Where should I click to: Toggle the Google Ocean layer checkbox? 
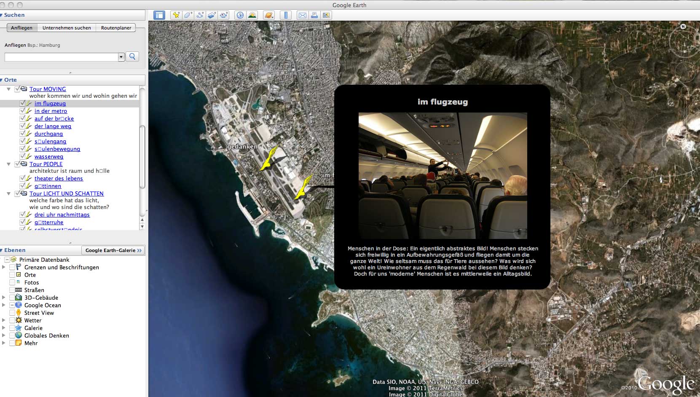pyautogui.click(x=12, y=305)
